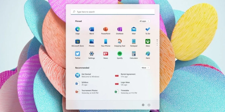This screenshot has height=112, width=225.
Task: Open the Edge browser pinned app
Action: coord(77,30)
